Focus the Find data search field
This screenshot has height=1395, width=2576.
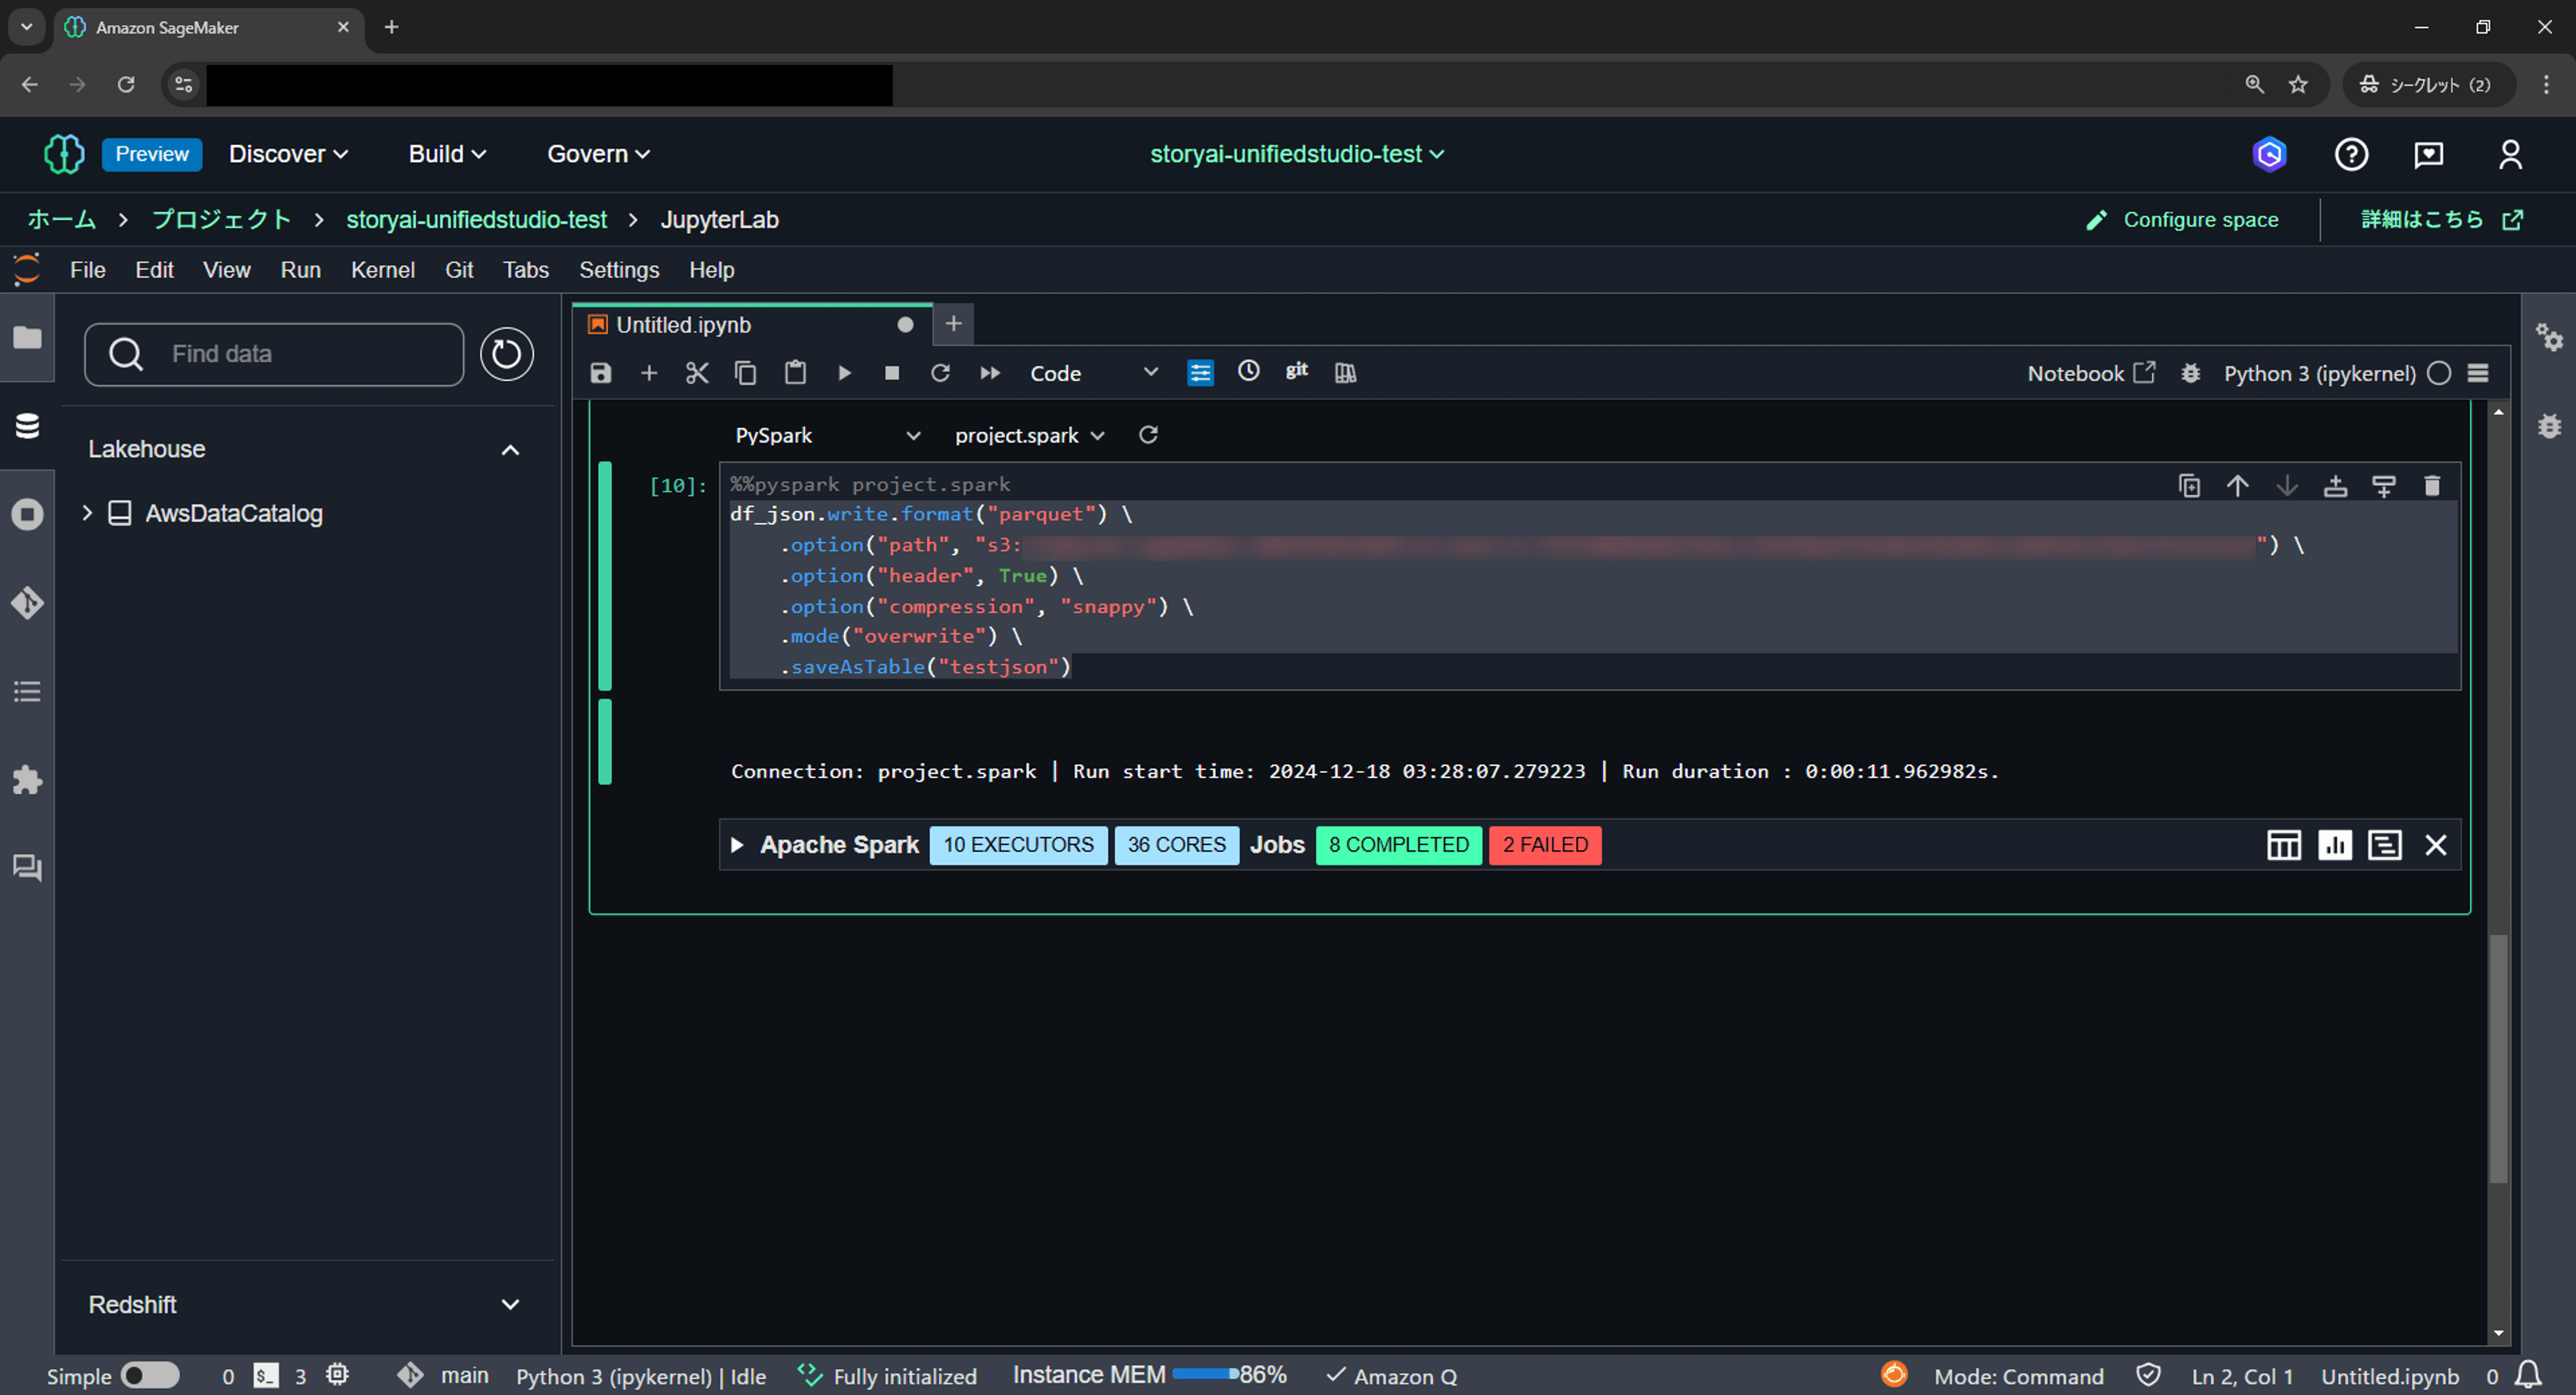pyautogui.click(x=274, y=354)
